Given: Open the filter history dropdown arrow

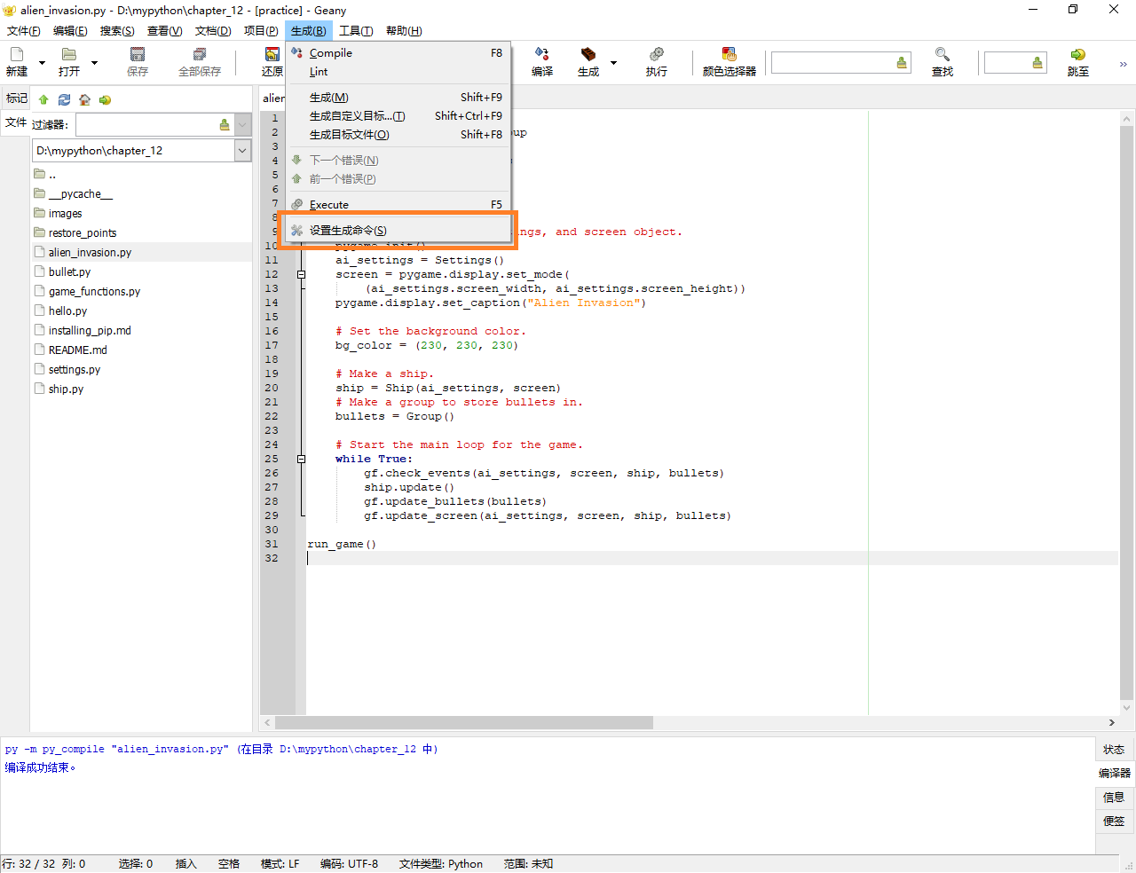Looking at the screenshot, I should [243, 125].
